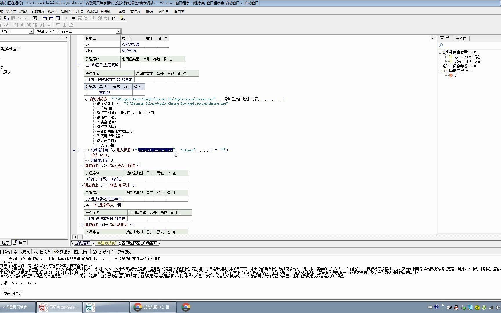
Task: Open the 搜寻1 bottom panel tab
Action: (82, 252)
